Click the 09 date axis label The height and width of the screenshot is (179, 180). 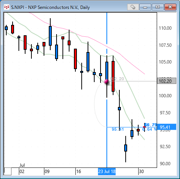(47, 172)
